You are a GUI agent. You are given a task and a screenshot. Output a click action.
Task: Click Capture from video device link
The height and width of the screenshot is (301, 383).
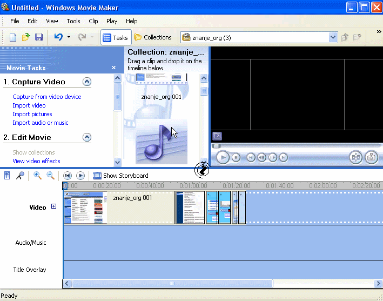coord(47,97)
